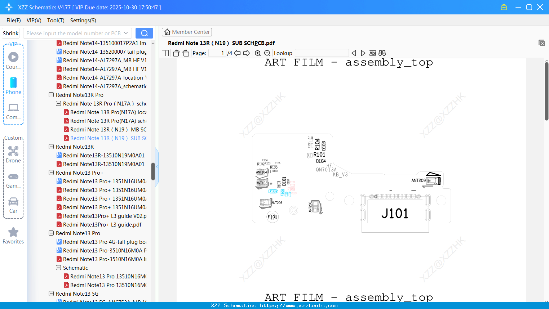Open Redmi Note13 Pro-3510N16M0A PCB file
Image resolution: width=549 pixels, height=309 pixels.
tap(105, 251)
